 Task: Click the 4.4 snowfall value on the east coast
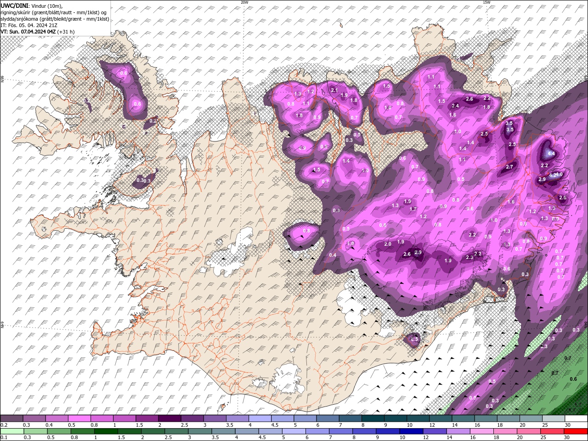tap(551, 153)
